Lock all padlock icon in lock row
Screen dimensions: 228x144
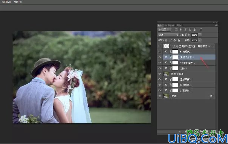point(179,40)
